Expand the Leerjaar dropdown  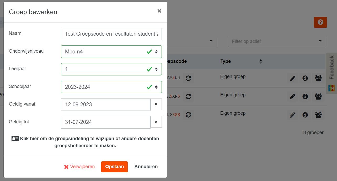point(111,69)
